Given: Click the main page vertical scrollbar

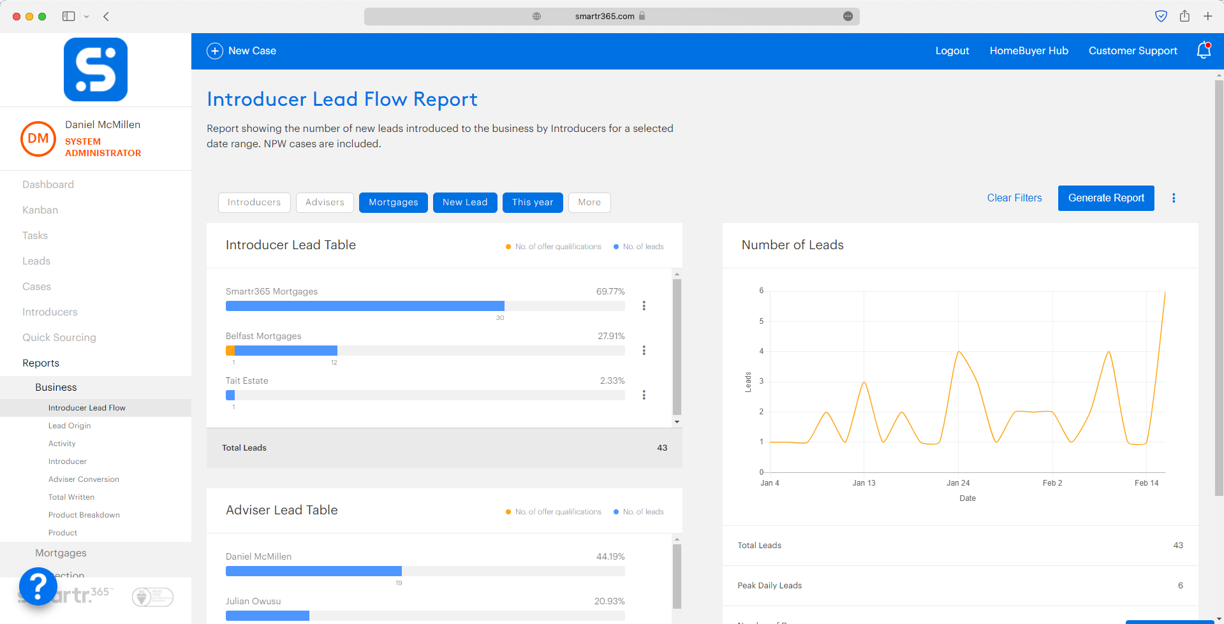Looking at the screenshot, I should pos(1219,287).
